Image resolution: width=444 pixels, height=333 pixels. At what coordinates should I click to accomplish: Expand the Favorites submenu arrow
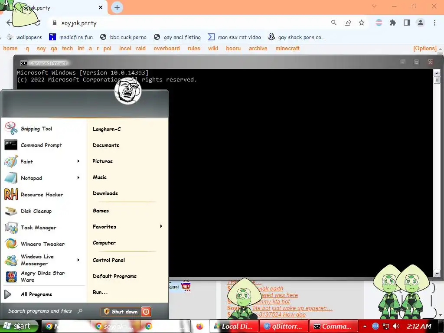pyautogui.click(x=161, y=226)
